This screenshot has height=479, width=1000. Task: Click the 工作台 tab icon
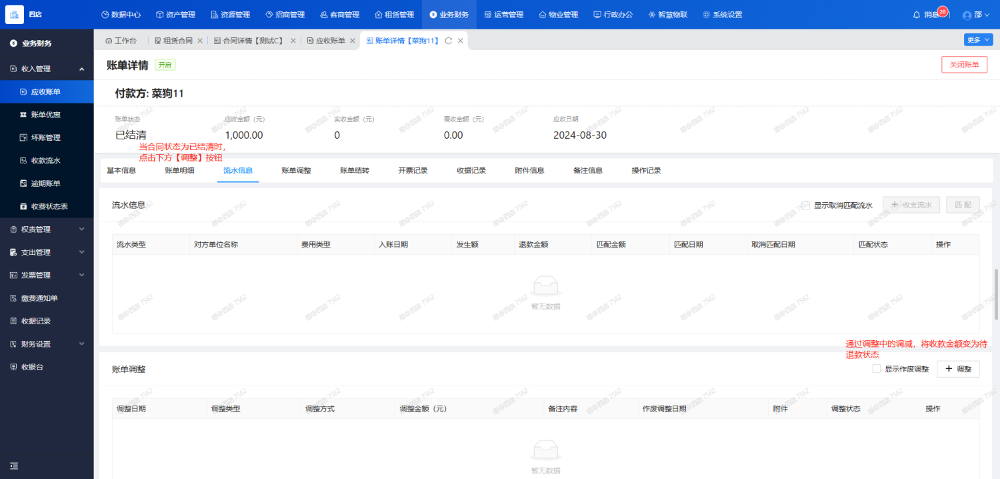click(x=109, y=41)
